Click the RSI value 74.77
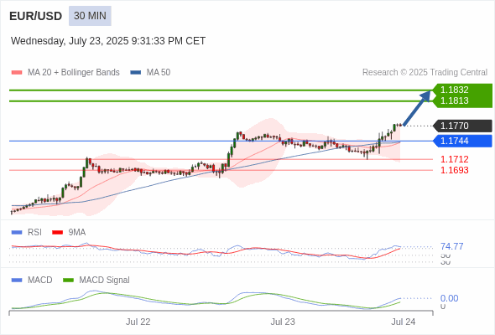The height and width of the screenshot is (335, 495). [451, 246]
